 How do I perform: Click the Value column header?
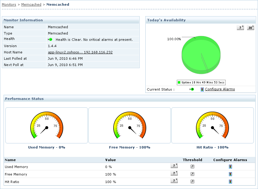click(x=110, y=160)
